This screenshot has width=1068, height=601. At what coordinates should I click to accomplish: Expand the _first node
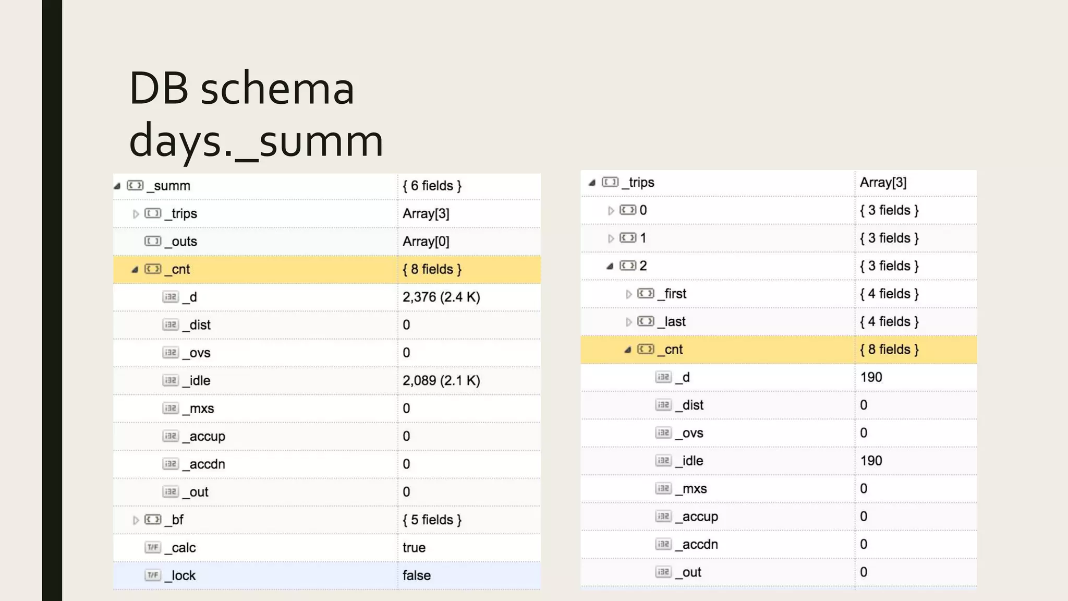pos(628,294)
